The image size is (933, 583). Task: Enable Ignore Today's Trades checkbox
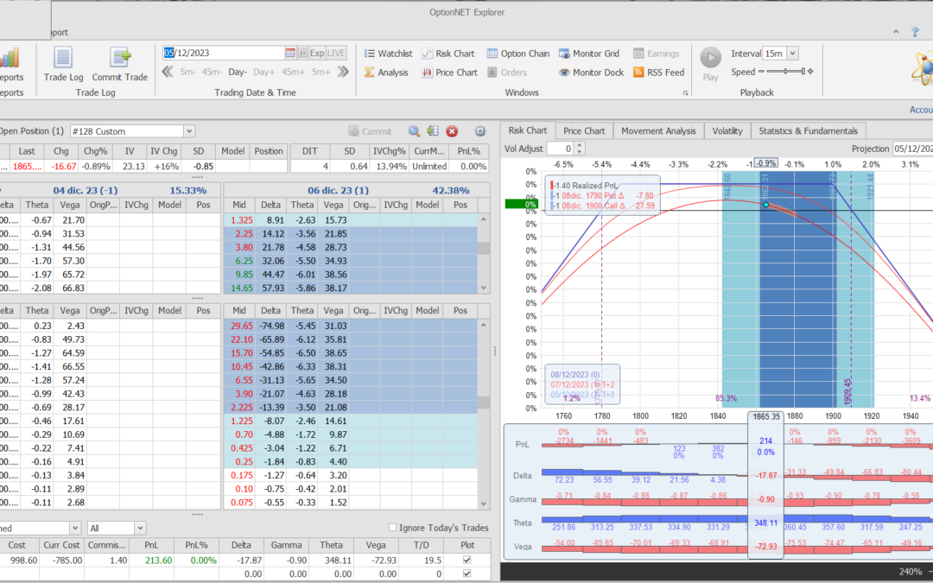coord(393,528)
